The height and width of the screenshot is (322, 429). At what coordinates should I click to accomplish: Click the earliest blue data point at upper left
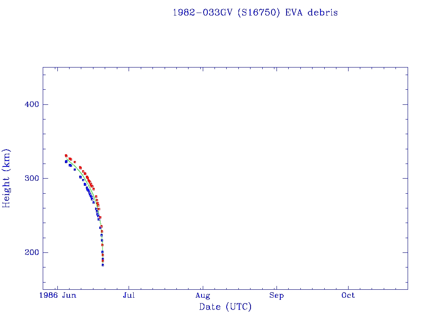[66, 161]
